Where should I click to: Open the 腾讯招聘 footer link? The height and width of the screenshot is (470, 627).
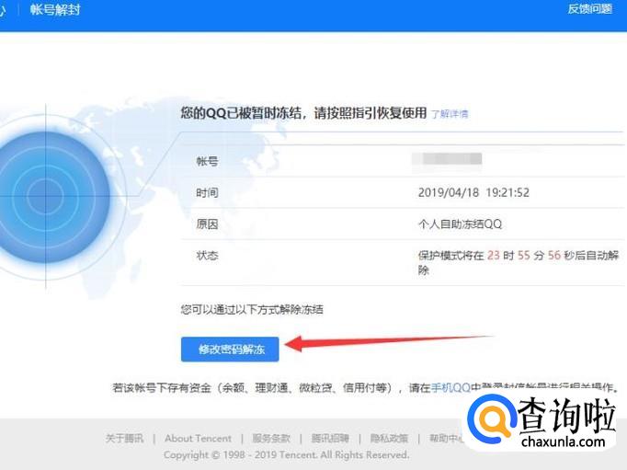330,439
